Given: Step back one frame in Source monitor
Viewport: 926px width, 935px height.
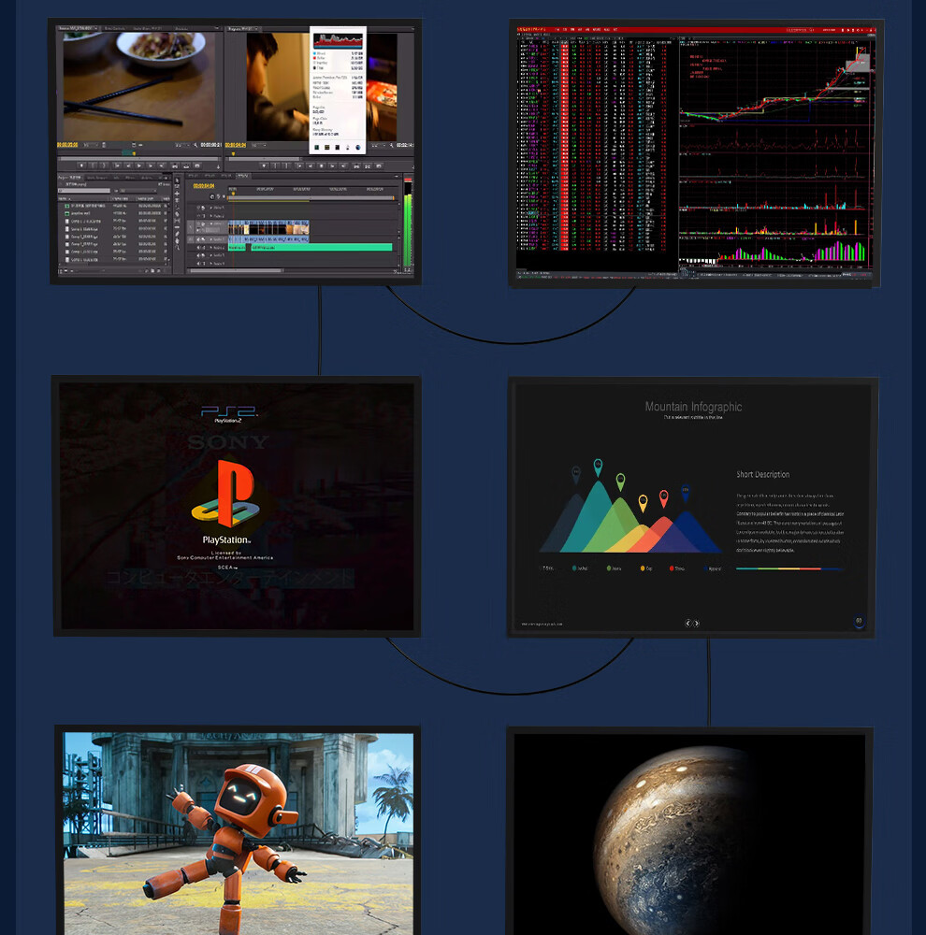Looking at the screenshot, I should coord(128,165).
